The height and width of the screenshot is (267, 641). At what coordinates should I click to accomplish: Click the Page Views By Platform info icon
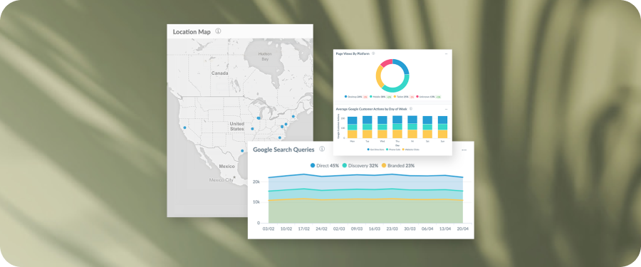[373, 53]
